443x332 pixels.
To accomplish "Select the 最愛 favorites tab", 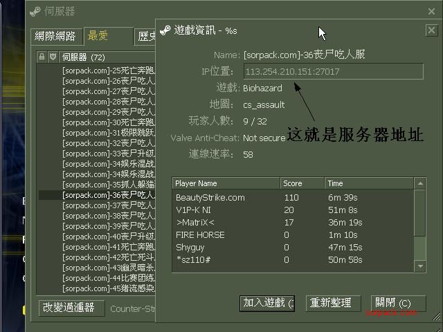I will 98,36.
